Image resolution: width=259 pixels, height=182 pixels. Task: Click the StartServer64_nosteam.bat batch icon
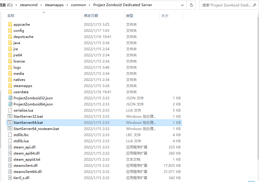tap(10, 129)
